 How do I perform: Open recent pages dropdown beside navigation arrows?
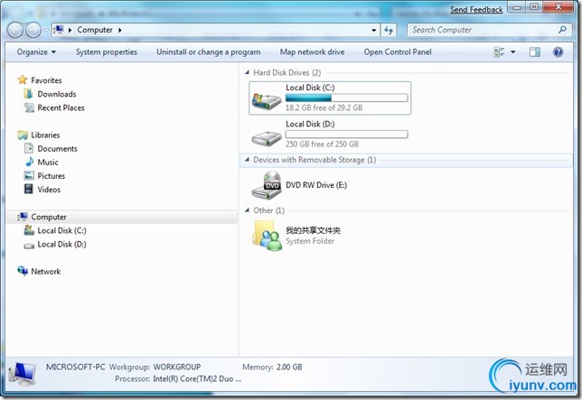46,31
